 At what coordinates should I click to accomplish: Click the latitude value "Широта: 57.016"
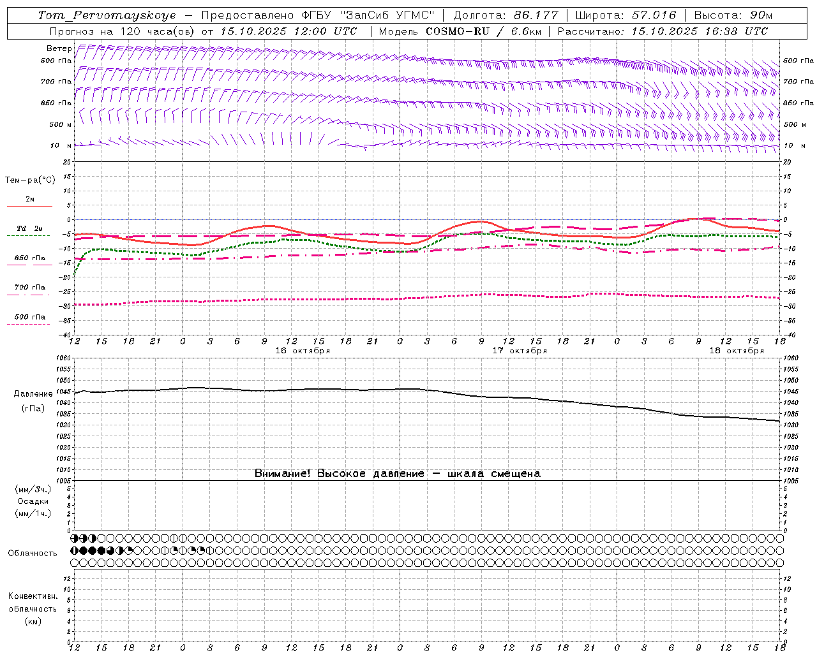[x=626, y=15]
